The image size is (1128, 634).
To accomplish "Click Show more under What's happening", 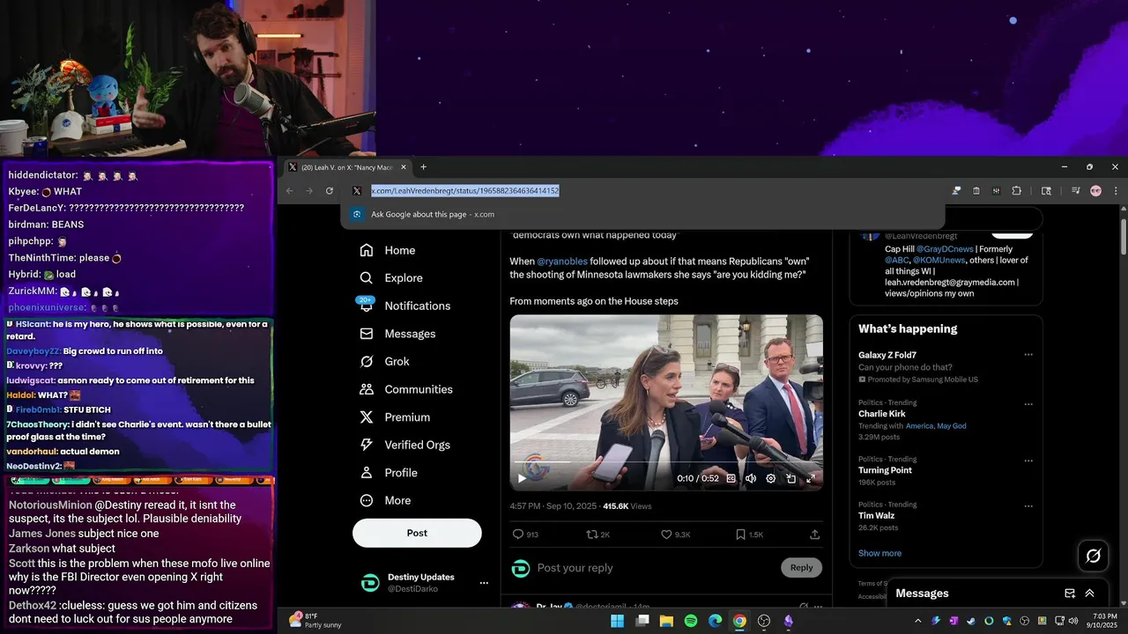I will coord(879,553).
